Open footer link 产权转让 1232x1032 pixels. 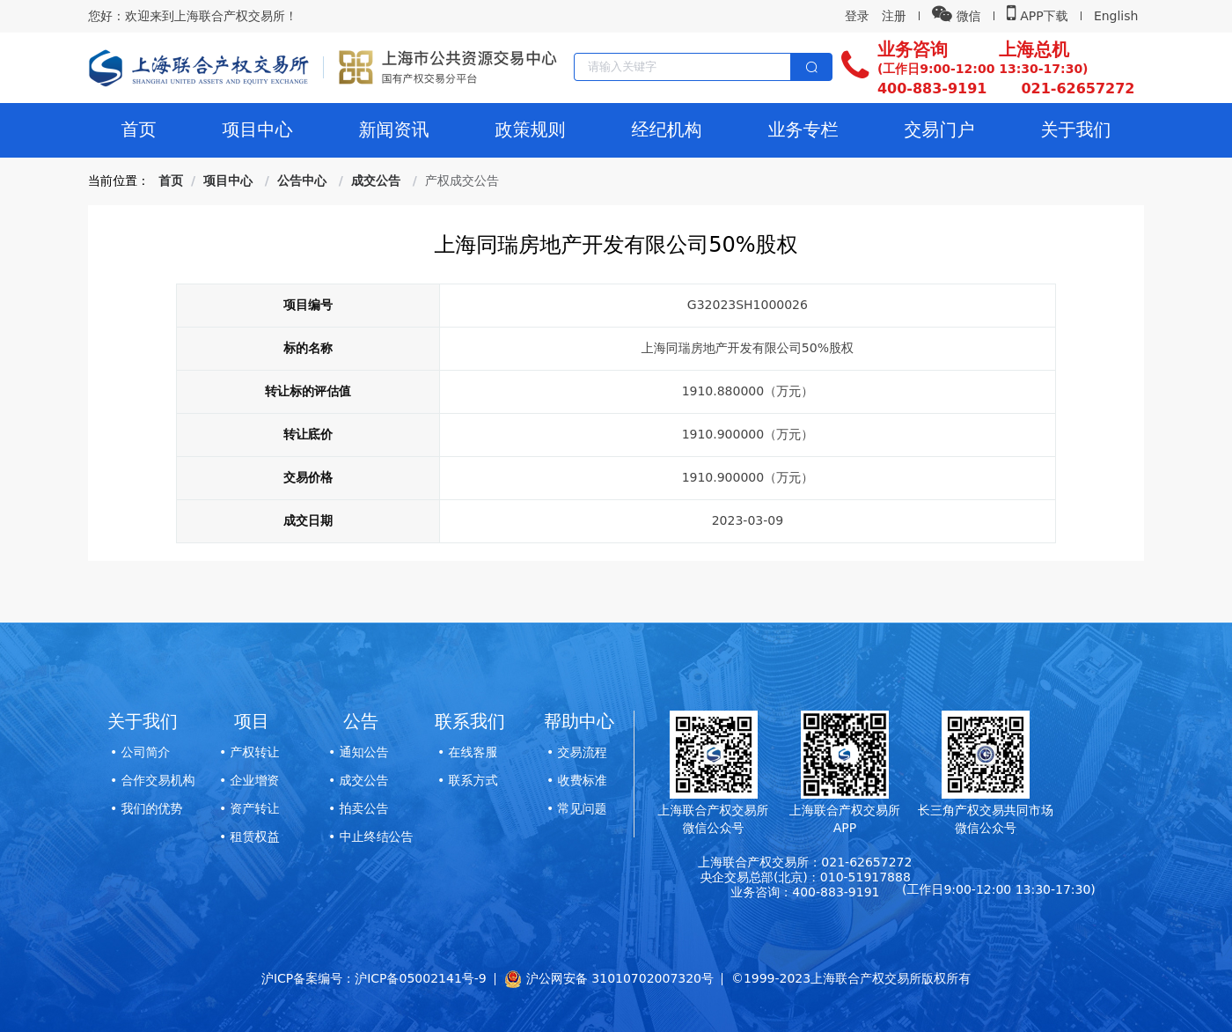coord(254,752)
